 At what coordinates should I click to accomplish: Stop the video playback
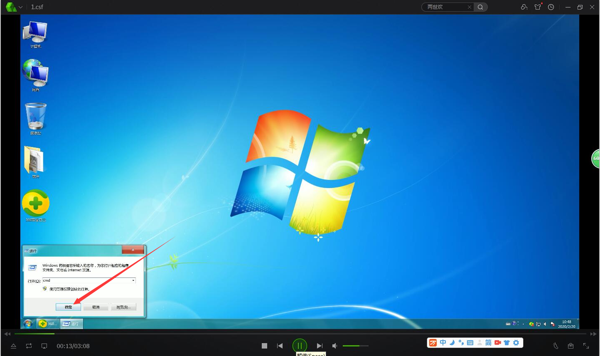coord(264,346)
